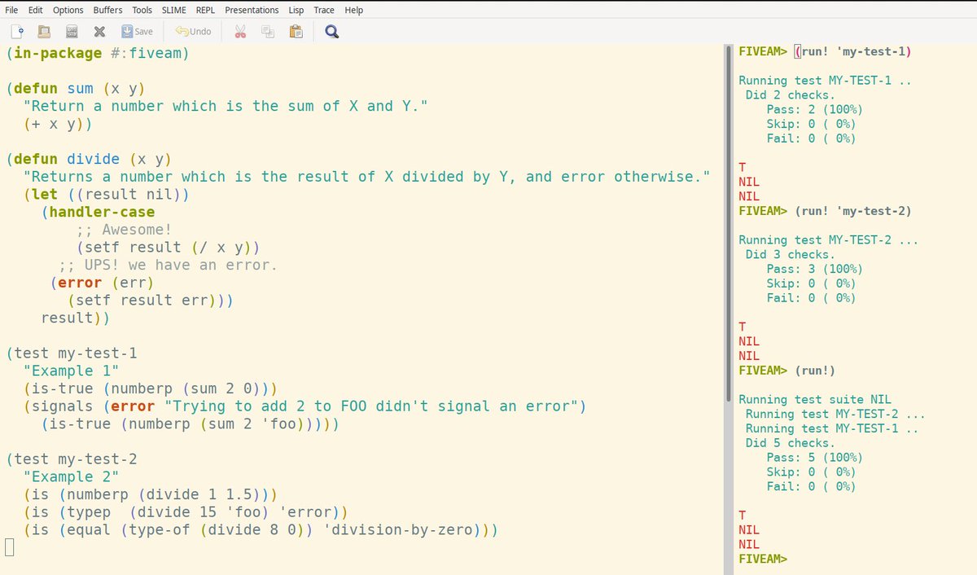The image size is (977, 575).
Task: Click the REPL input "(run! 'my-test-1)"
Action: (853, 51)
